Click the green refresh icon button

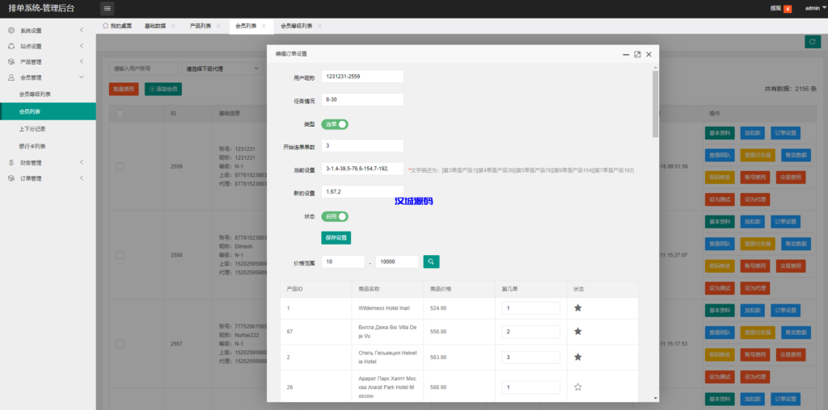(810, 41)
